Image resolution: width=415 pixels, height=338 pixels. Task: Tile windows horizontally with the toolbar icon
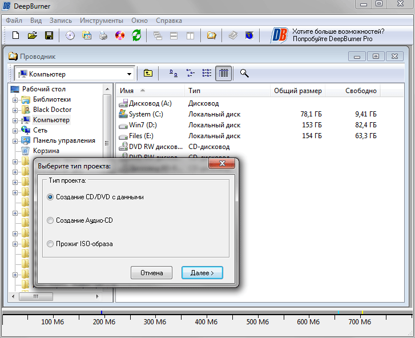(x=174, y=35)
